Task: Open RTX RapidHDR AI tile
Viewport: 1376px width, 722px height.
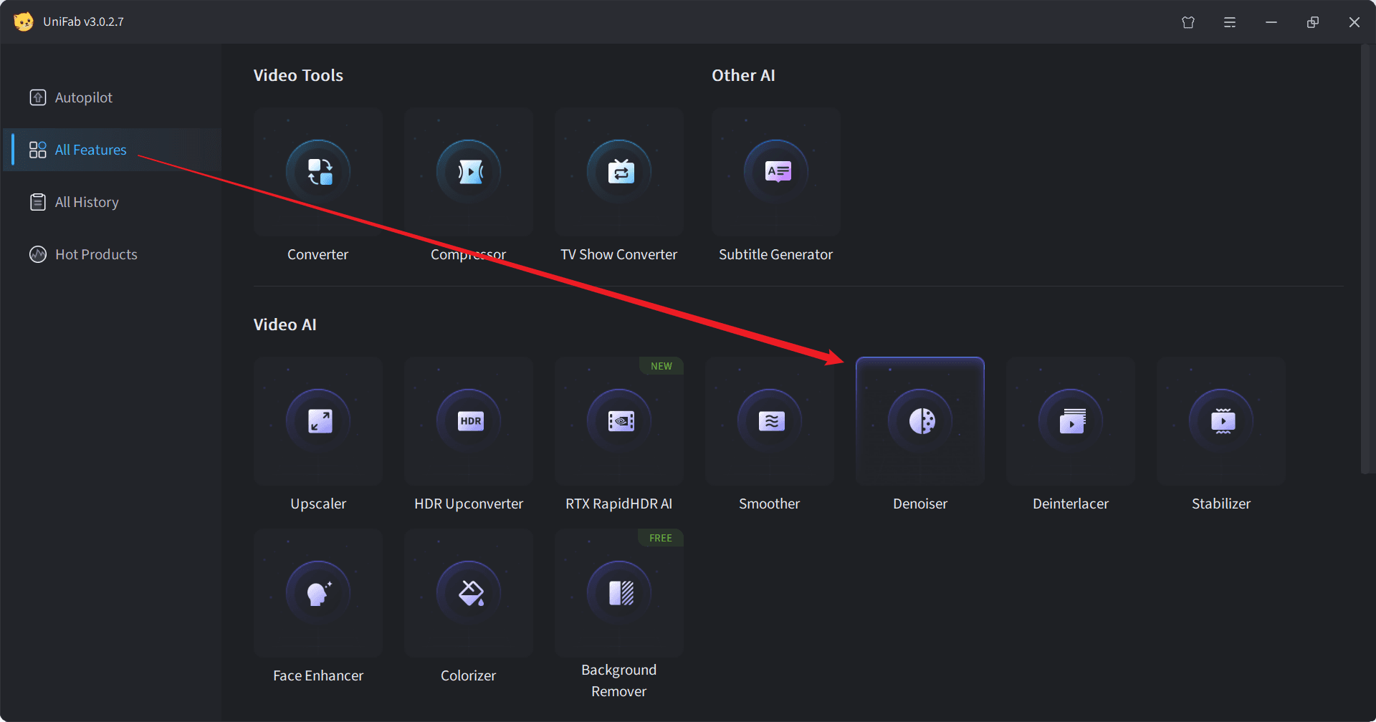Action: 618,421
